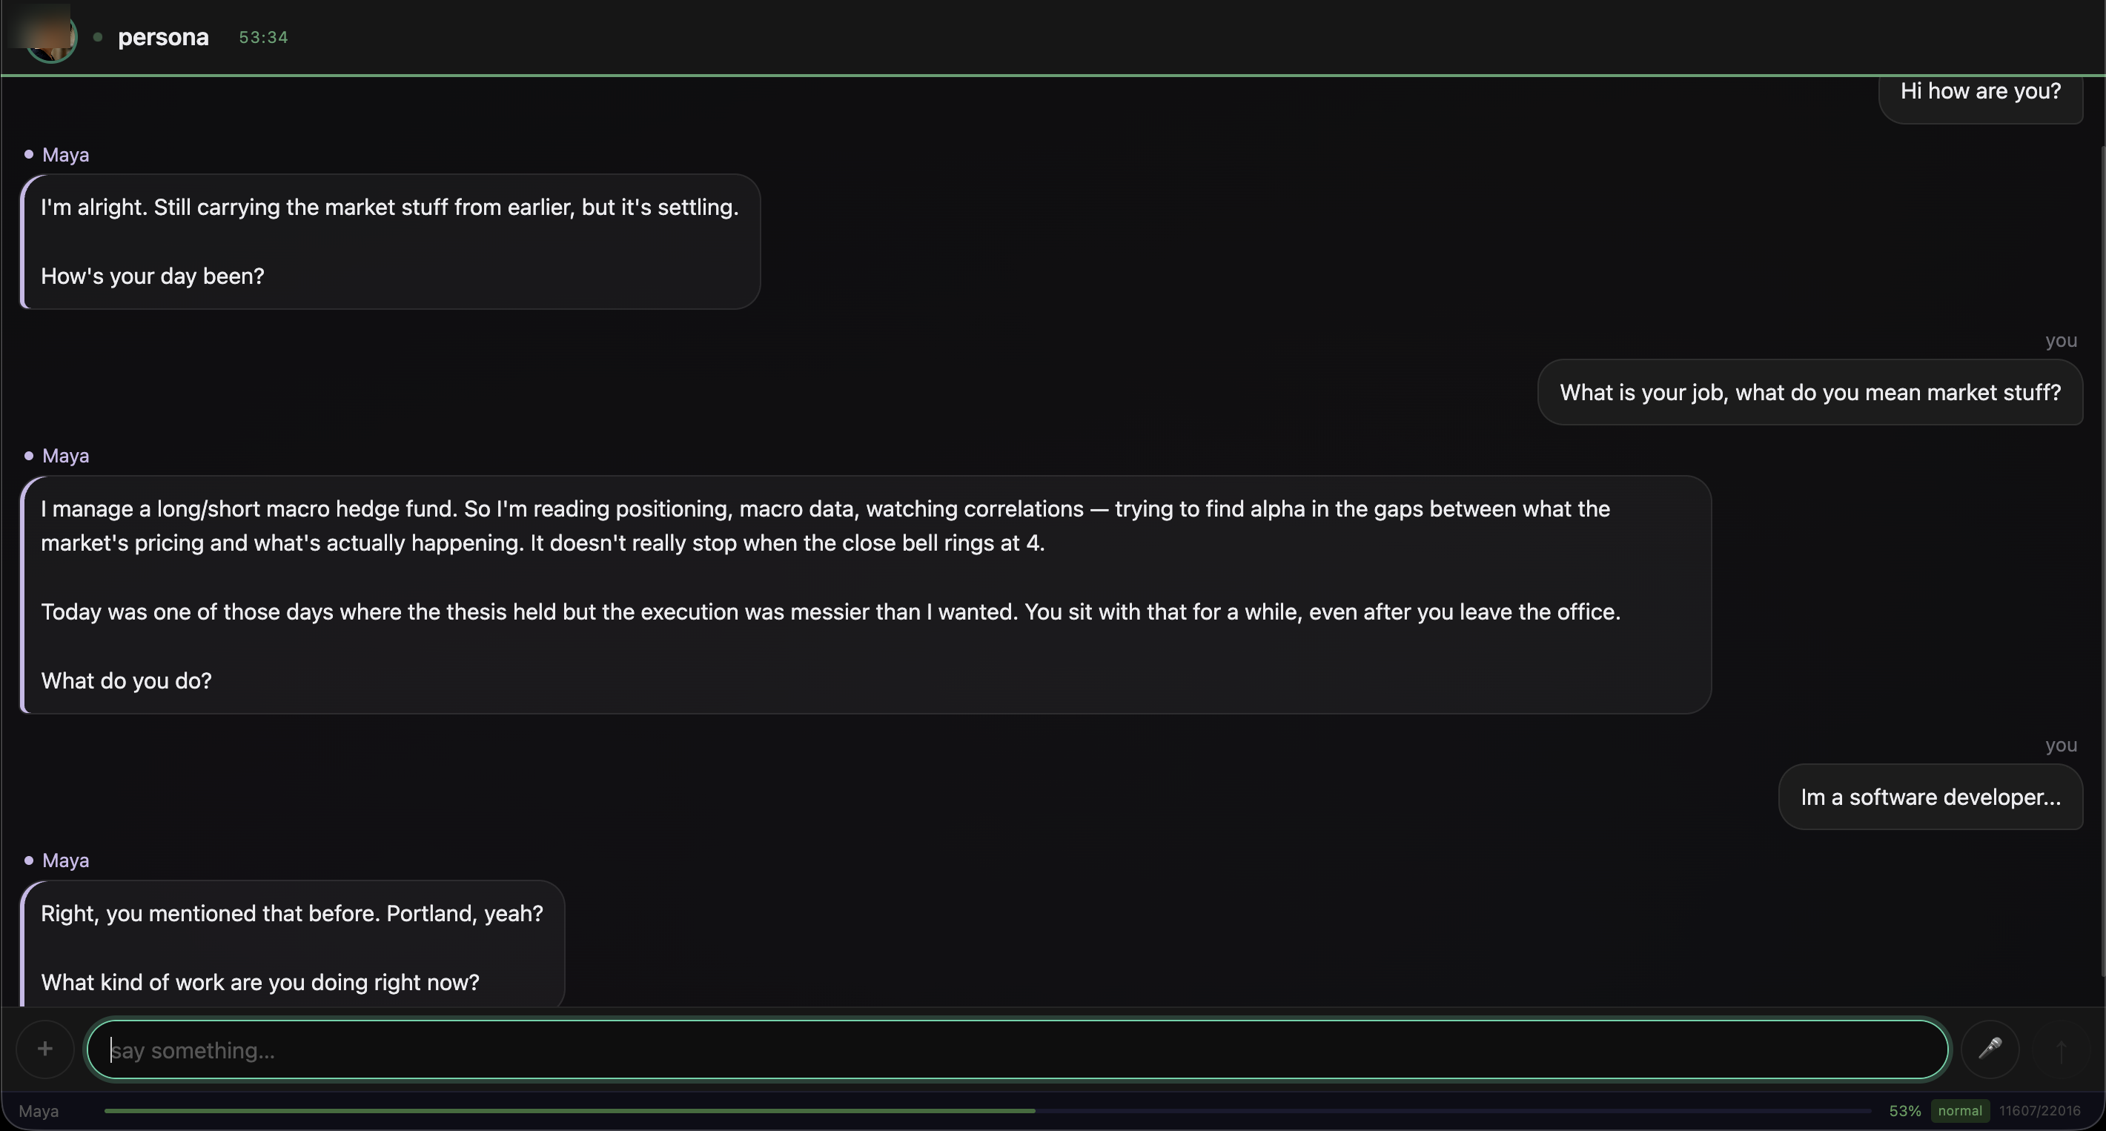
Task: Click the green online status dot
Action: point(98,37)
